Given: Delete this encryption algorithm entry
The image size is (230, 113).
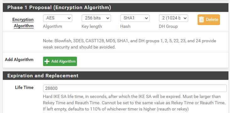Looking at the screenshot, I should [209, 20].
